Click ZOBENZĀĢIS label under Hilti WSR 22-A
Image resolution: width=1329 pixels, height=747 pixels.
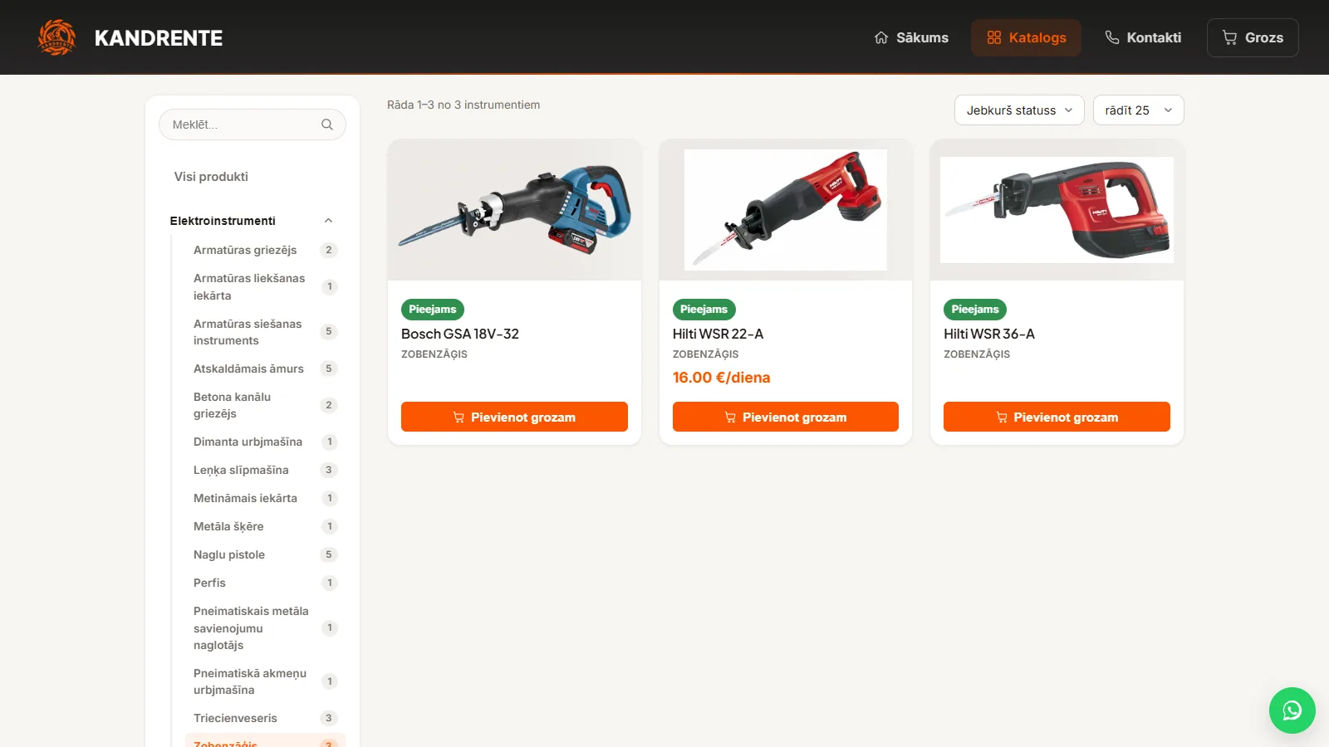(705, 354)
